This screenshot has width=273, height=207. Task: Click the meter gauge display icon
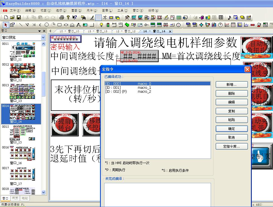point(220,25)
